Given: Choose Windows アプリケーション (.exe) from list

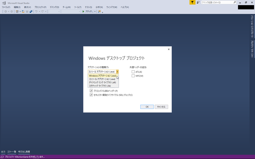Looking at the screenshot, I should click(x=103, y=76).
